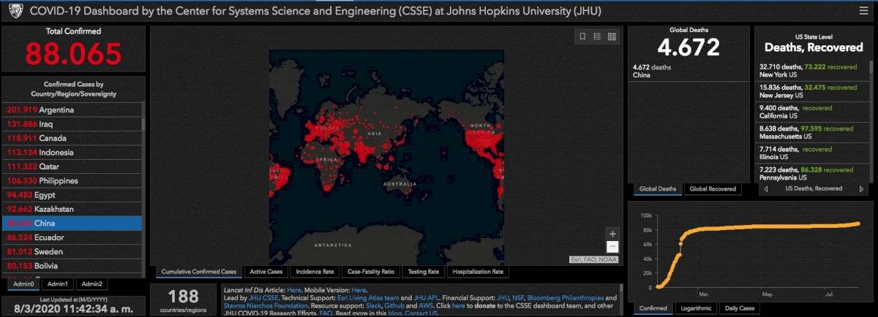Select Qatar in the country list
Image resolution: width=878 pixels, height=317 pixels.
click(x=72, y=167)
